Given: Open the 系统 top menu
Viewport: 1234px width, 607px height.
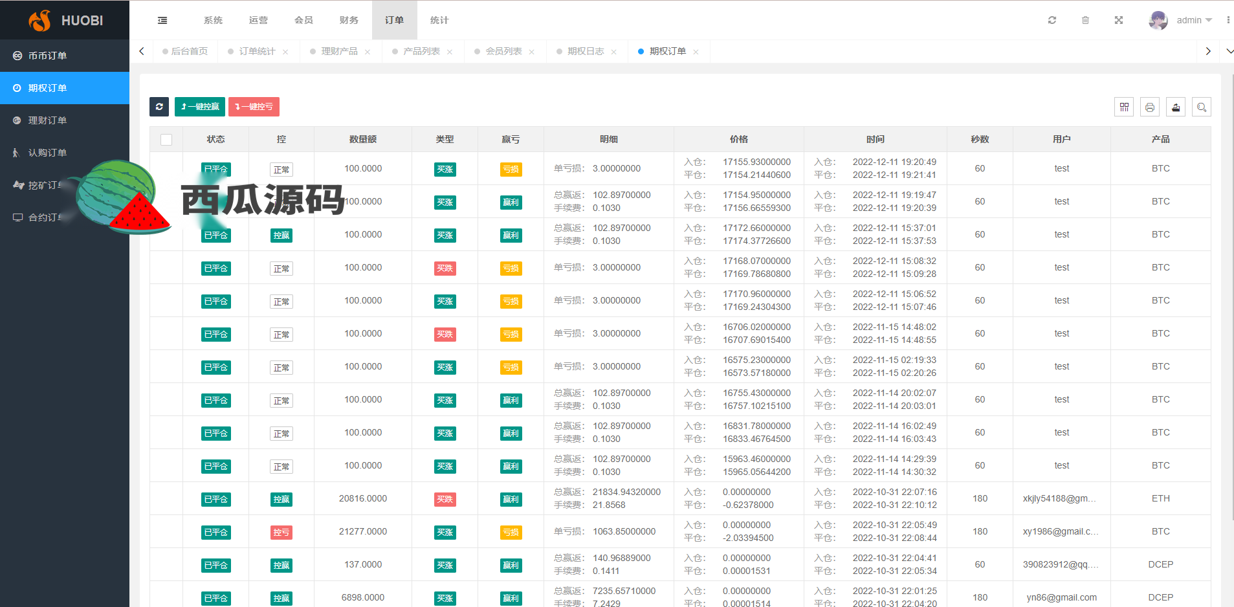Looking at the screenshot, I should pyautogui.click(x=213, y=20).
